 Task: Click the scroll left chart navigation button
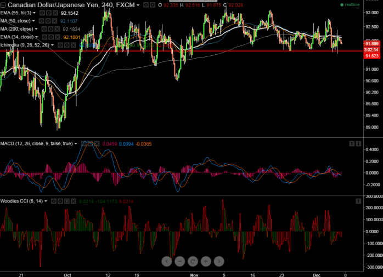pos(167,262)
